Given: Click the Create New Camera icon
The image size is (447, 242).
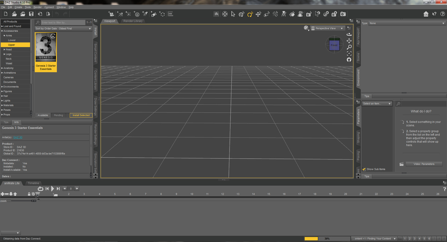Looking at the screenshot, I should coord(111,14).
